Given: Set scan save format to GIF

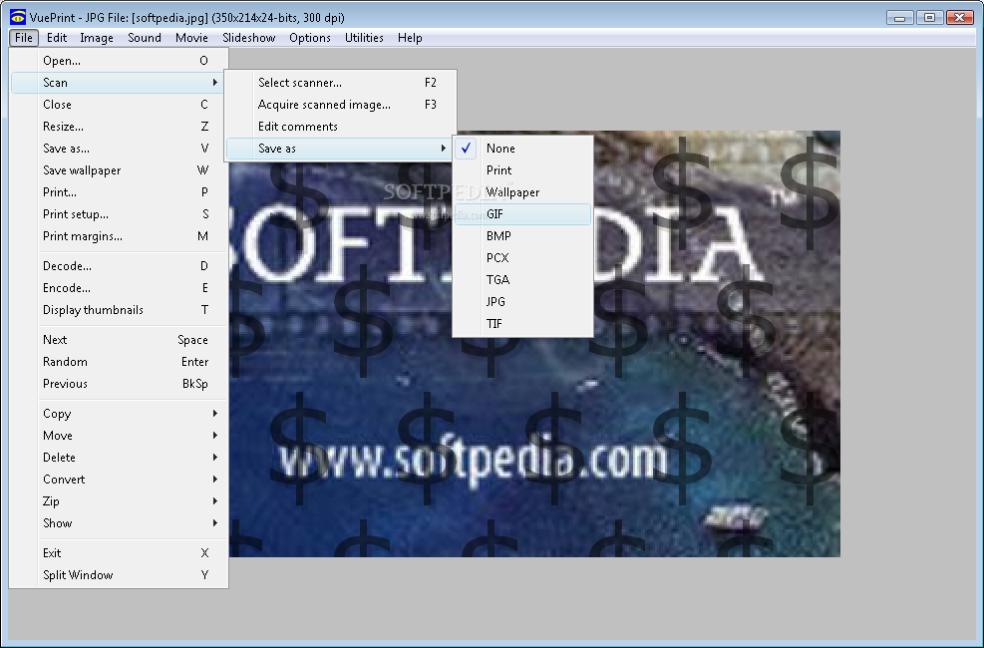Looking at the screenshot, I should [x=522, y=214].
